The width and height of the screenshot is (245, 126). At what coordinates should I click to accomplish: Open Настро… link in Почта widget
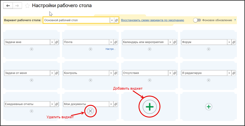point(111,49)
